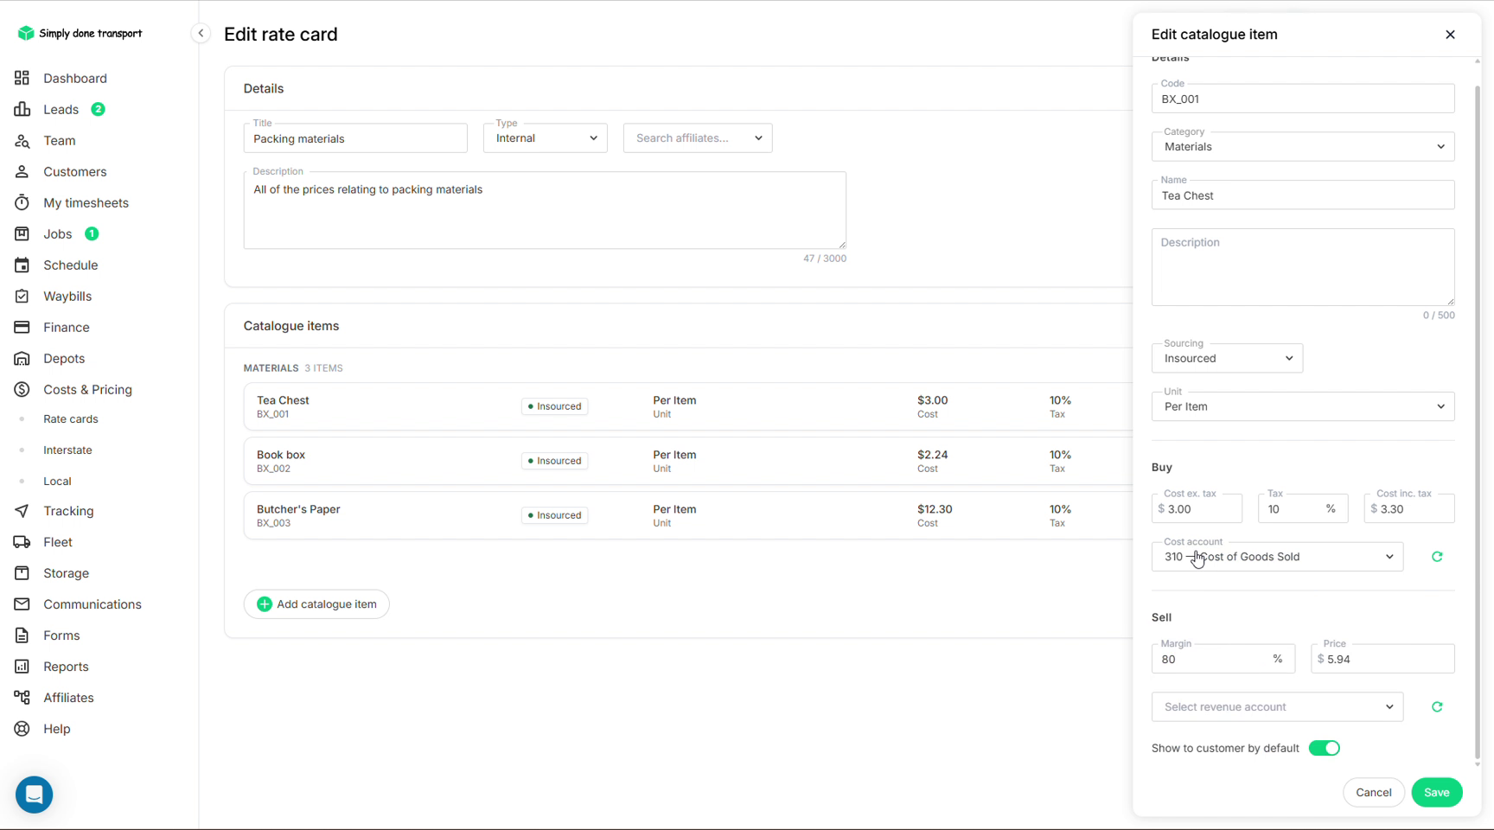Click the Jobs icon in sidebar

click(22, 233)
